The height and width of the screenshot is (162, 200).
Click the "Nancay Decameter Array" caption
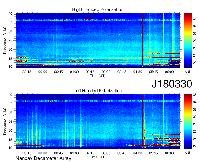43,158
